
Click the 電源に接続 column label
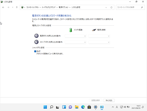101,30
